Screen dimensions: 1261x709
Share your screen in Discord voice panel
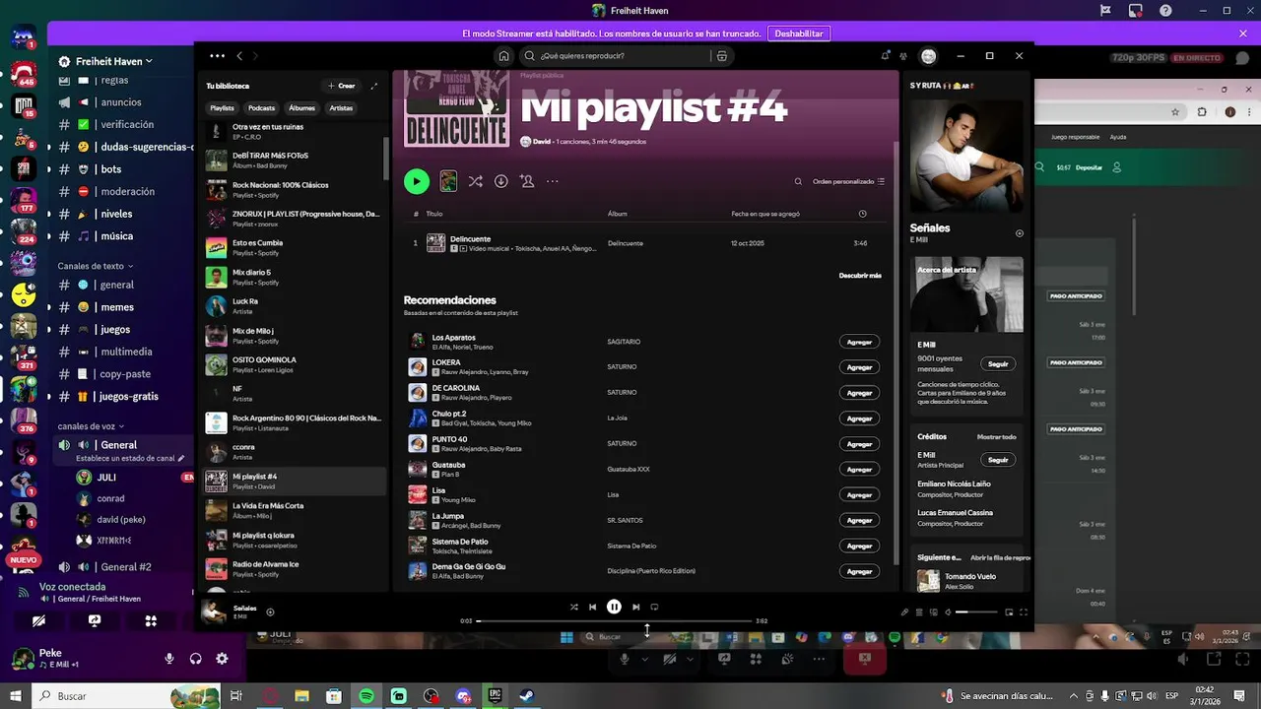[95, 621]
